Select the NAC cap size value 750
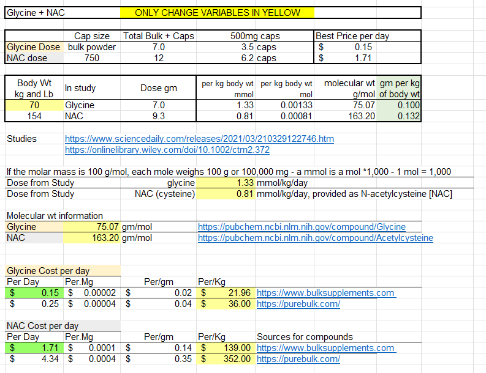The height and width of the screenshot is (373, 486). click(x=92, y=58)
